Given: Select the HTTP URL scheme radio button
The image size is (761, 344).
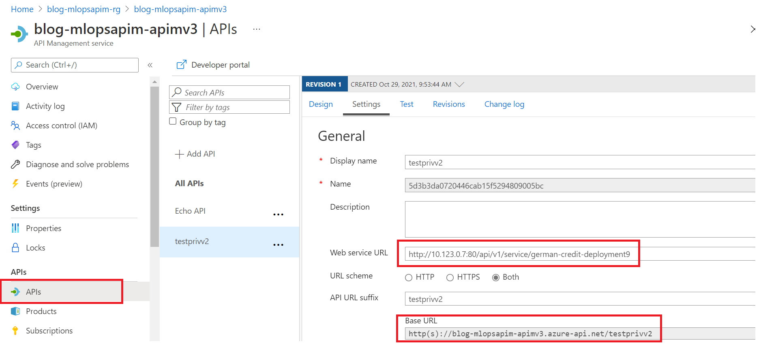Looking at the screenshot, I should [x=409, y=277].
